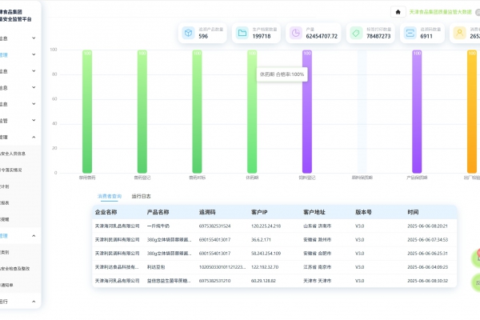Click the 休药期 green bar
Screen dimensions: 480x320
point(252,112)
